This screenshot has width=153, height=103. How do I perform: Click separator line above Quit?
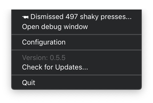(x=76, y=75)
